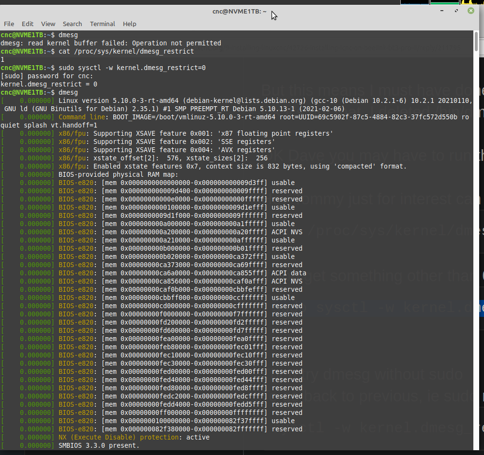
Task: Click the 'sudo sysctl -w kernel.dmesg_restrict=0' command
Action: coord(132,68)
